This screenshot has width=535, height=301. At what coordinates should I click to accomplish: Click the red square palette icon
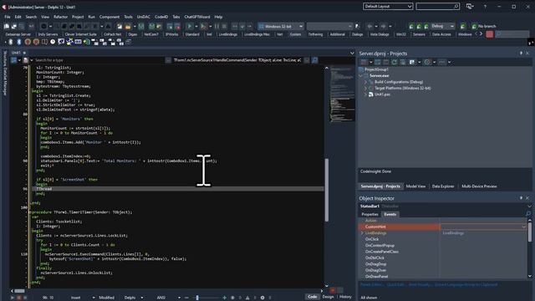point(489,34)
